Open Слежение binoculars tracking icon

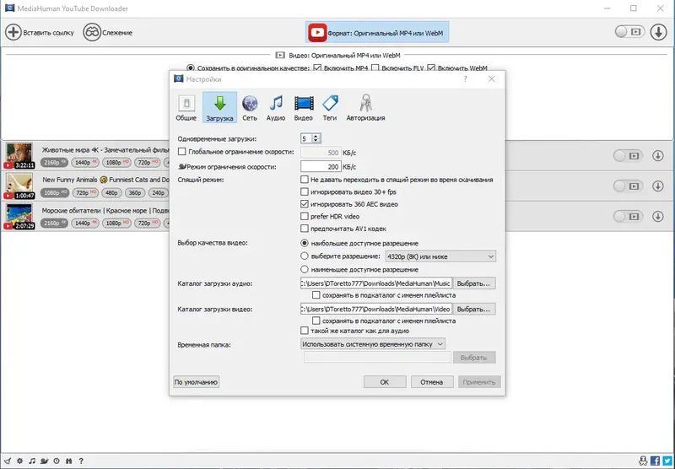point(92,32)
